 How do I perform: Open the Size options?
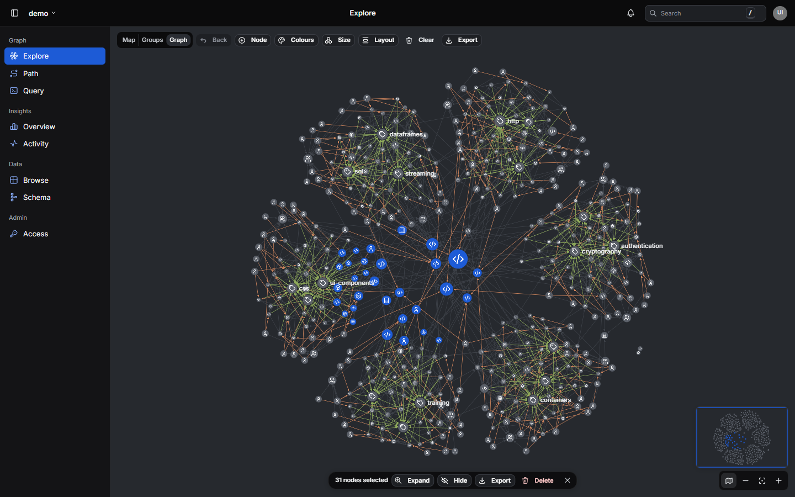point(338,40)
